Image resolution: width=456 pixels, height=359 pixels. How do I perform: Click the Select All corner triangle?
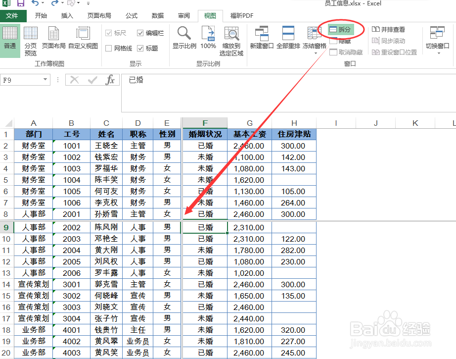[x=9, y=123]
